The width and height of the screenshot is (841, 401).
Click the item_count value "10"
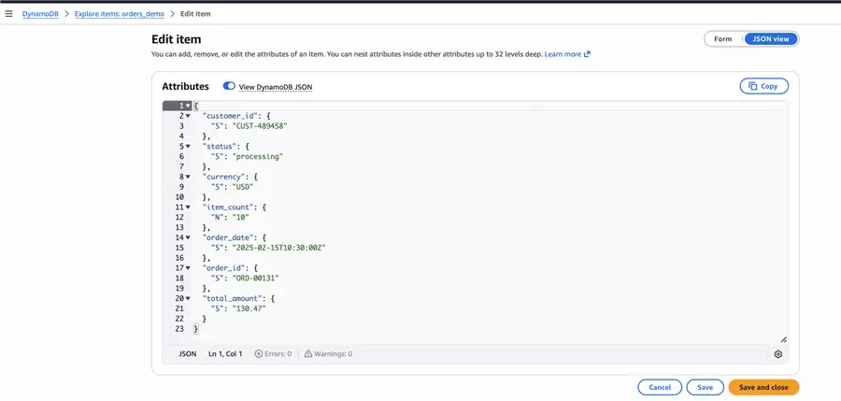click(x=240, y=218)
